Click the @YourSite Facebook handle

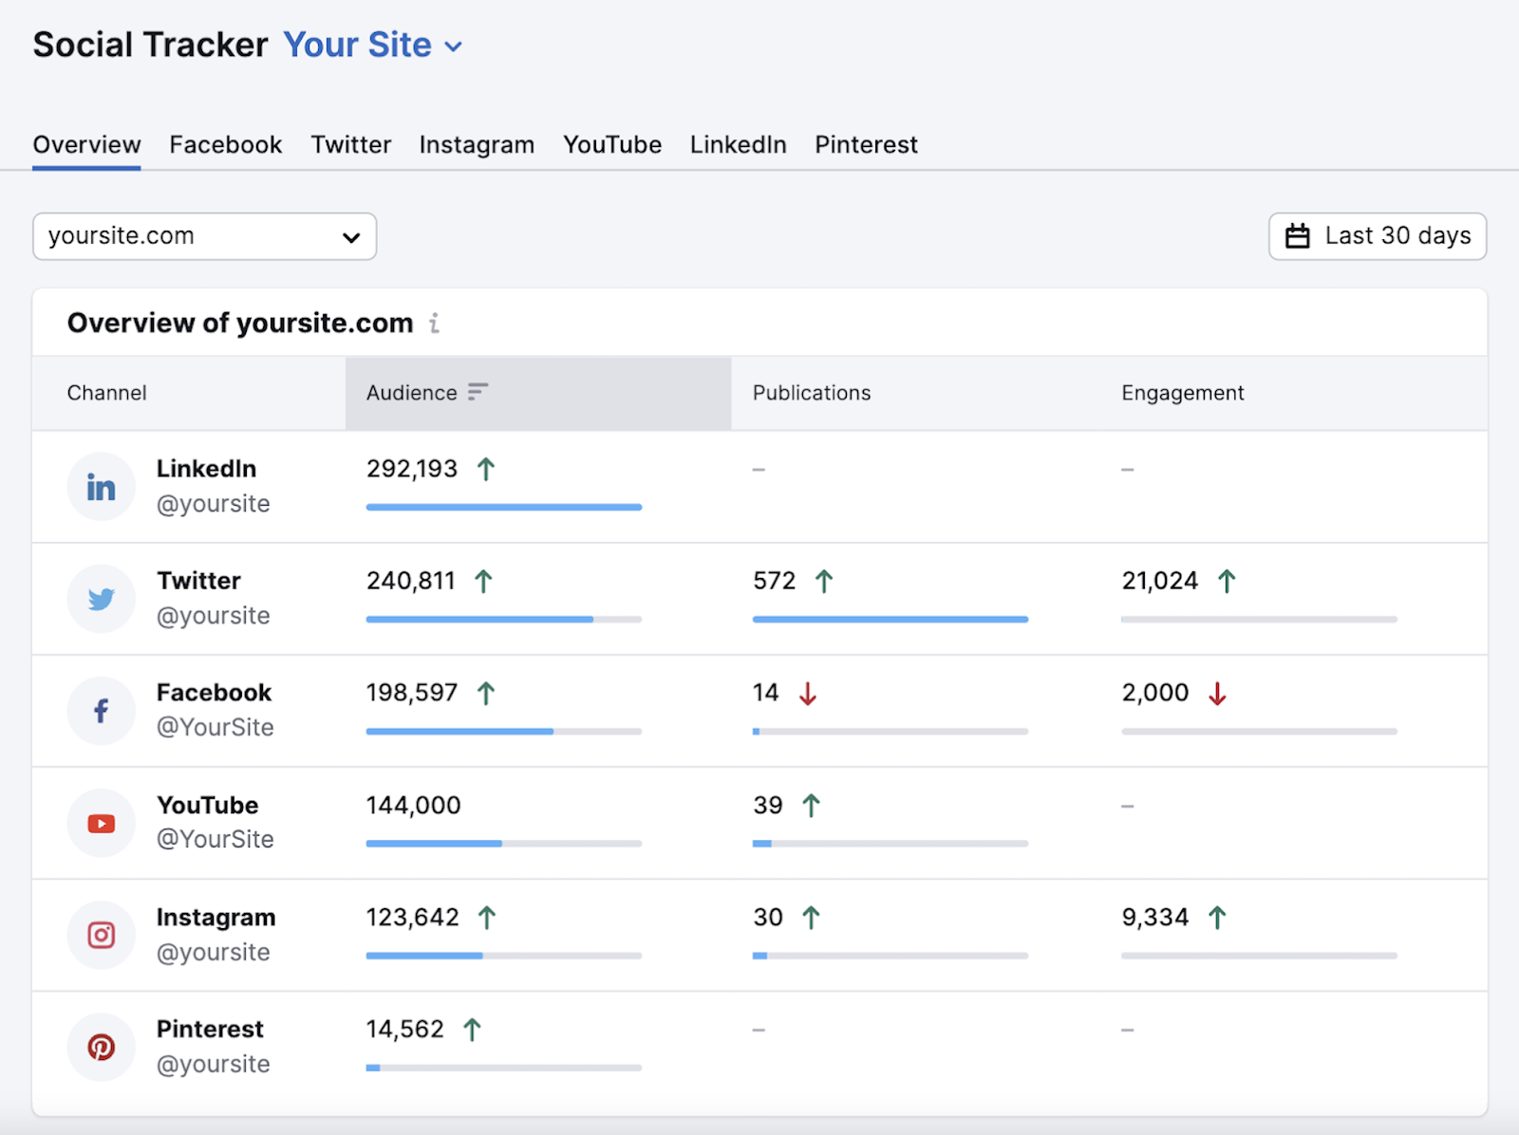coord(216,727)
